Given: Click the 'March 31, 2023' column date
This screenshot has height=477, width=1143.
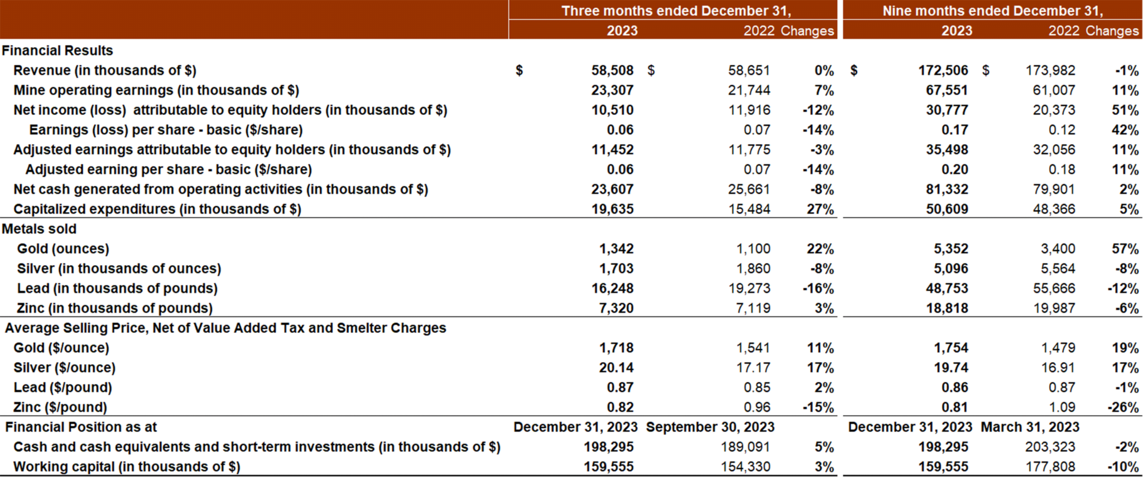Looking at the screenshot, I should click(x=1030, y=427).
